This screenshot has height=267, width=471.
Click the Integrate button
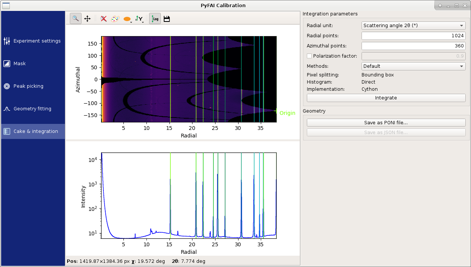point(386,98)
